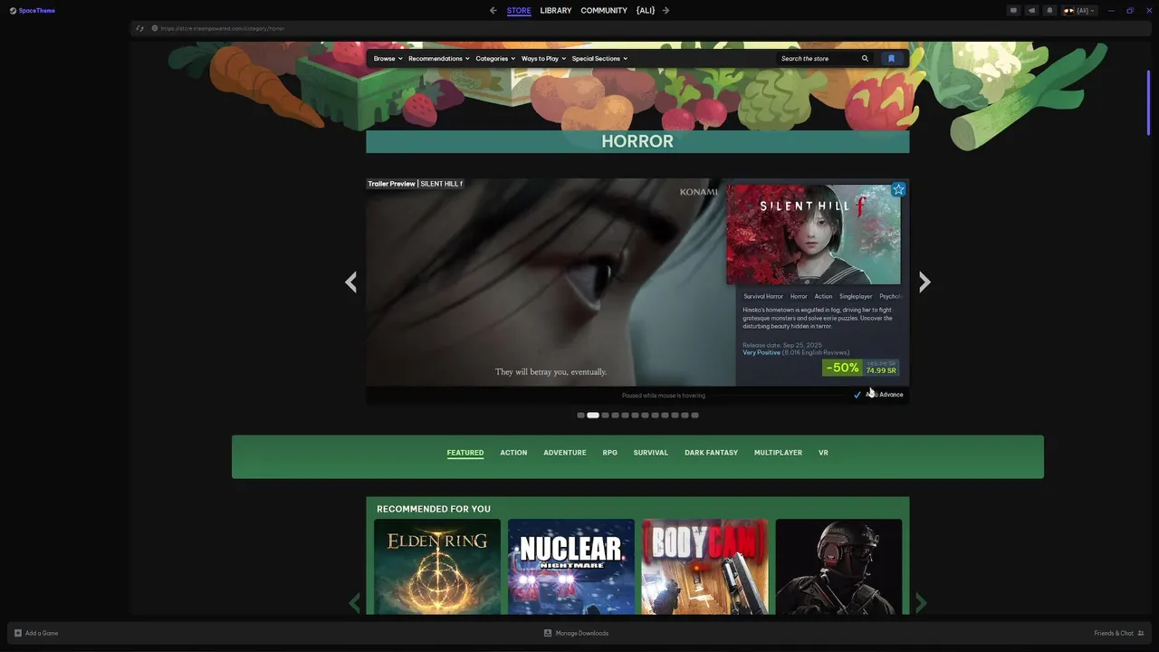Open the Nuclear Nightmare thumbnail
Viewport: 1159px width, 652px height.
tap(571, 567)
